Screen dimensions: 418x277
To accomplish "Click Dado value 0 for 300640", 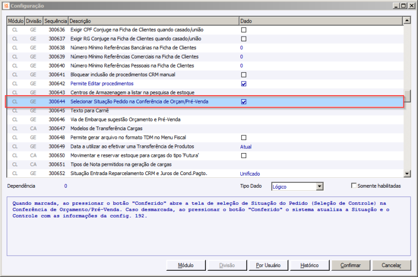I will point(241,65).
